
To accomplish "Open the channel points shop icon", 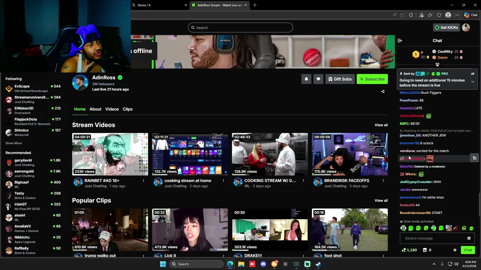I will pos(425,250).
